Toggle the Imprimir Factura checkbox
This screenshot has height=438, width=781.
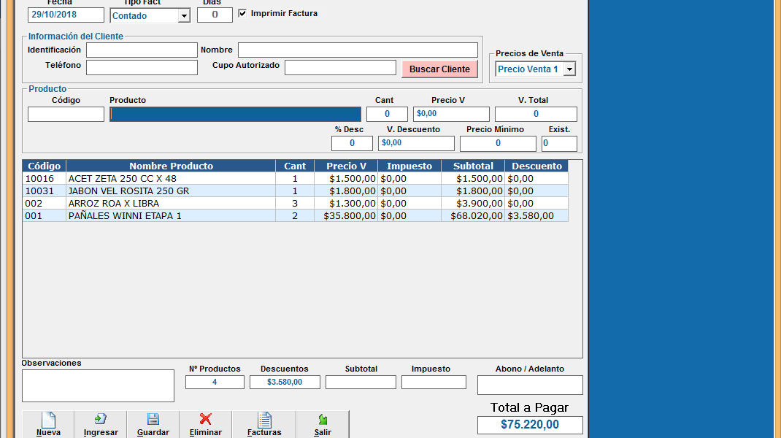point(243,13)
